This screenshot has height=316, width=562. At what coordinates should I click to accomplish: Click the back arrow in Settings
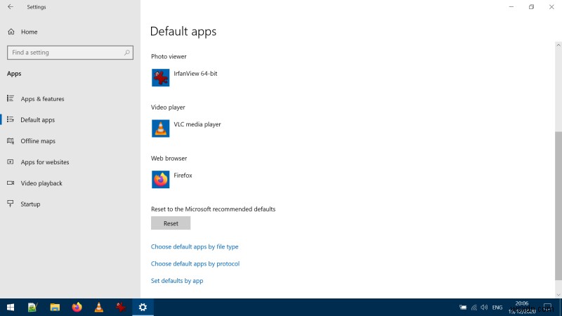point(11,7)
